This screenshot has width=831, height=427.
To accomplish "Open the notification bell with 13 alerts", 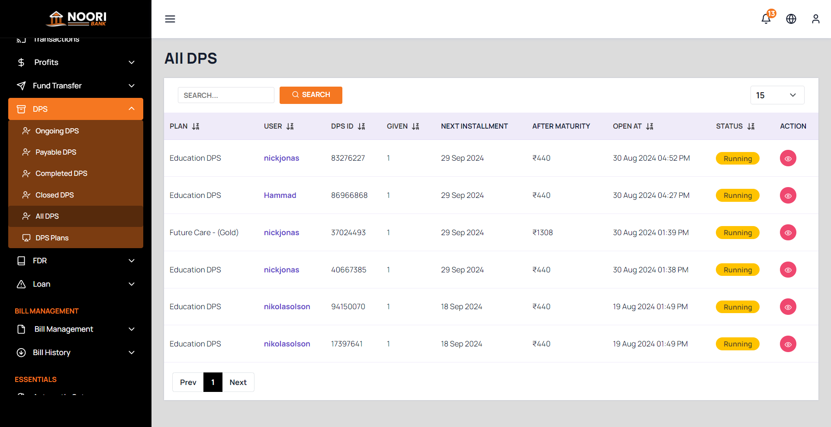I will tap(766, 19).
